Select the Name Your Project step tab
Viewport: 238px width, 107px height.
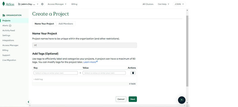point(44,24)
